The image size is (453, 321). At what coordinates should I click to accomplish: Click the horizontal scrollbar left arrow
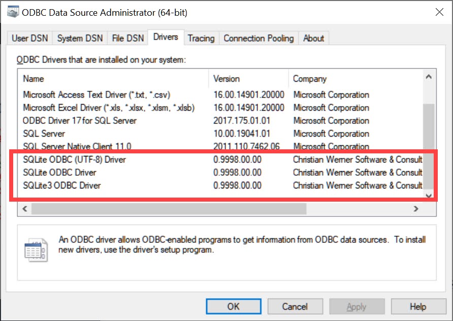pyautogui.click(x=25, y=209)
